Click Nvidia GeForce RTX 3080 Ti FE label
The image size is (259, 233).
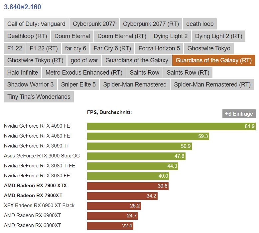click(40, 166)
